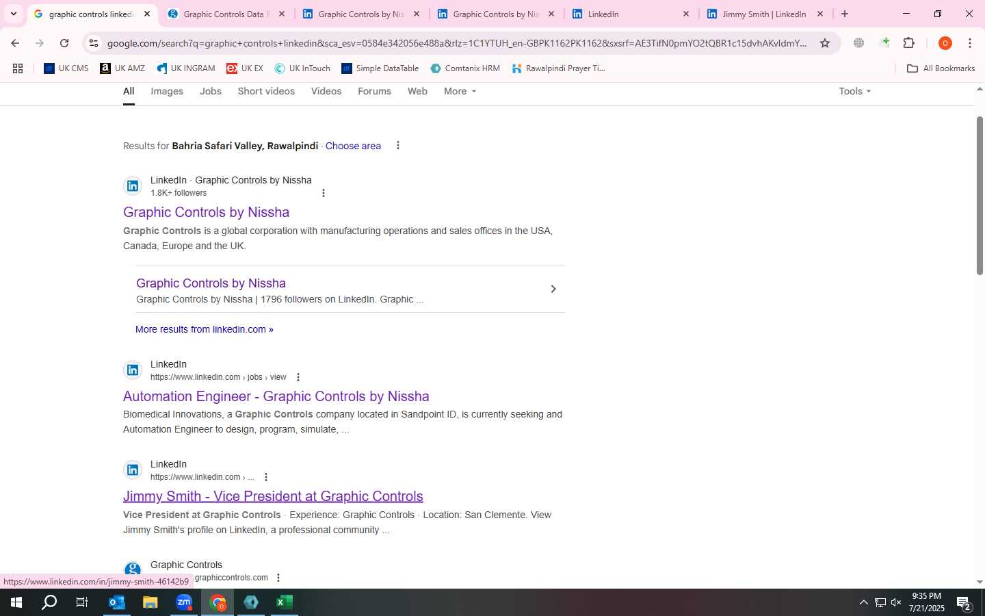Open Task View on the taskbar
The image size is (985, 616).
(82, 602)
